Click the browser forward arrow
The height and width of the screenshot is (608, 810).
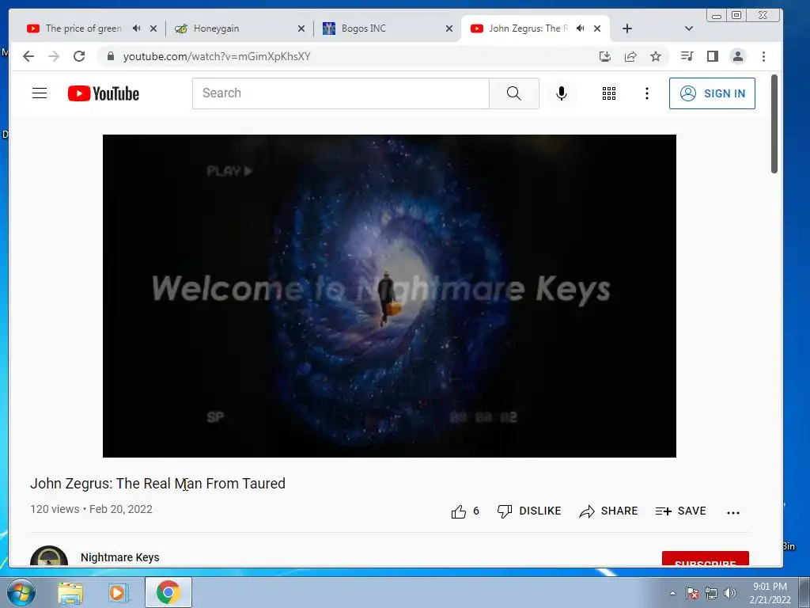tap(53, 56)
